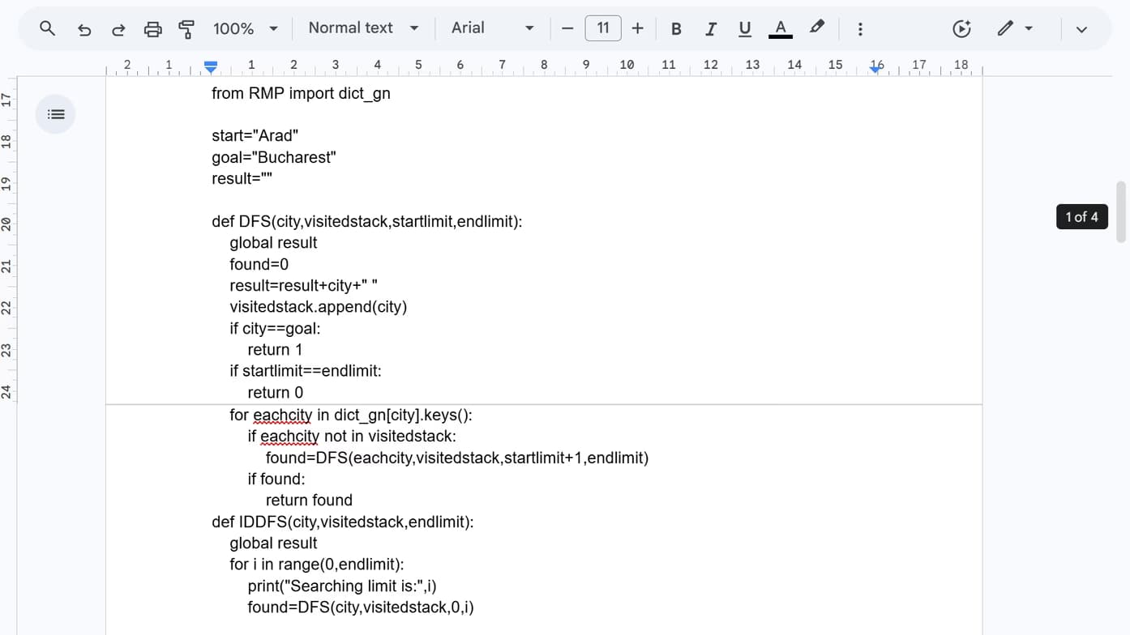
Task: Open the text color picker
Action: pos(780,29)
